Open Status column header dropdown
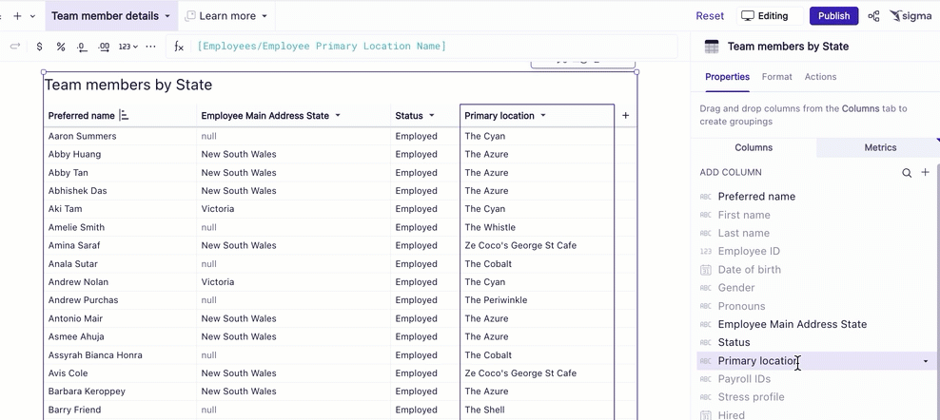 pos(432,116)
